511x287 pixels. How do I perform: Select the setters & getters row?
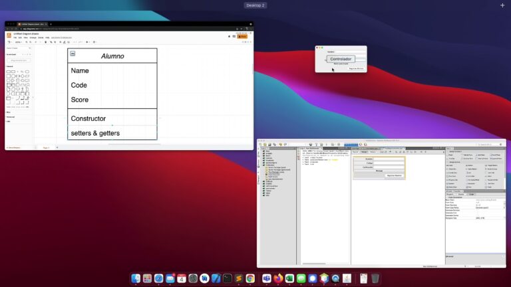click(112, 133)
